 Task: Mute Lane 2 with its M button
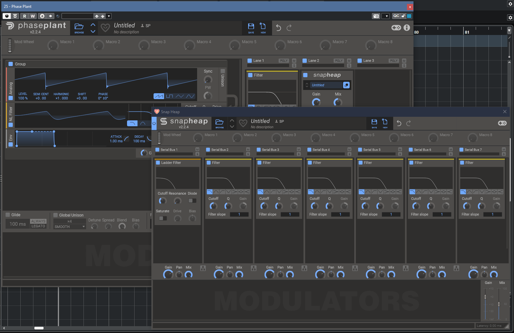coord(349,61)
